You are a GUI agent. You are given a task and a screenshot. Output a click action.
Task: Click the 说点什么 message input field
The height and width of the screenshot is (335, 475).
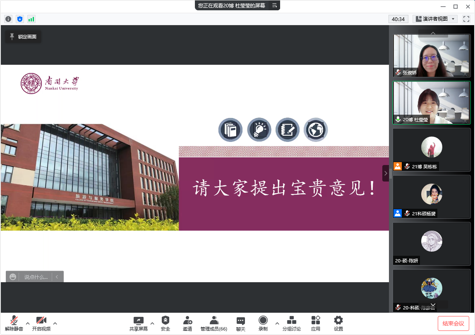(36, 277)
